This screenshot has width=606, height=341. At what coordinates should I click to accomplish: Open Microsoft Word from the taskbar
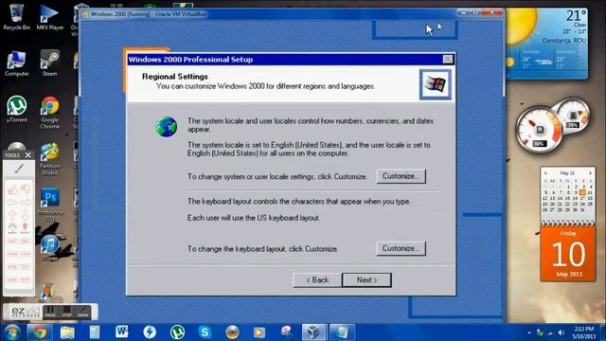click(x=122, y=332)
